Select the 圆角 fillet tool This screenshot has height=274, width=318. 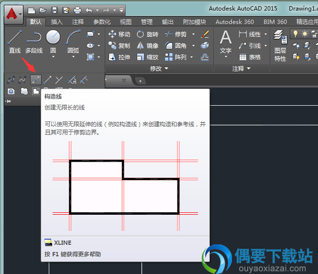pos(175,45)
